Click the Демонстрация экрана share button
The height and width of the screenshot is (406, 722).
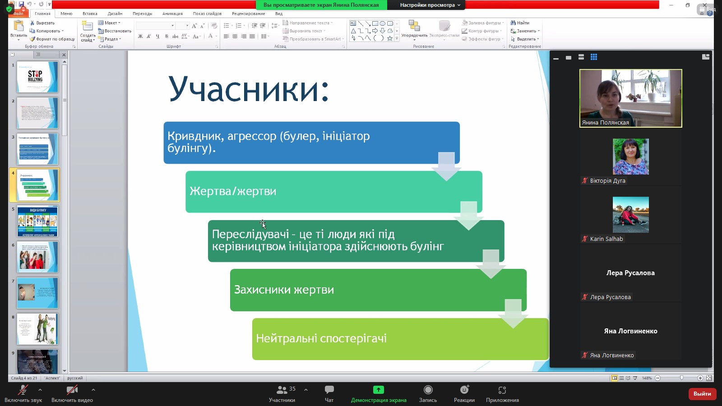click(379, 393)
